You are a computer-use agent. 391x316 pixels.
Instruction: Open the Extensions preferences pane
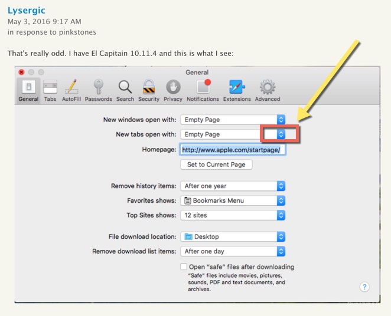[237, 91]
